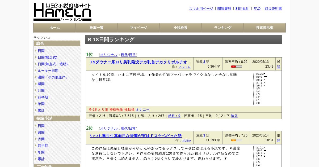Click the R-18 tag on rank 1
319x167 pixels.
coord(93,109)
